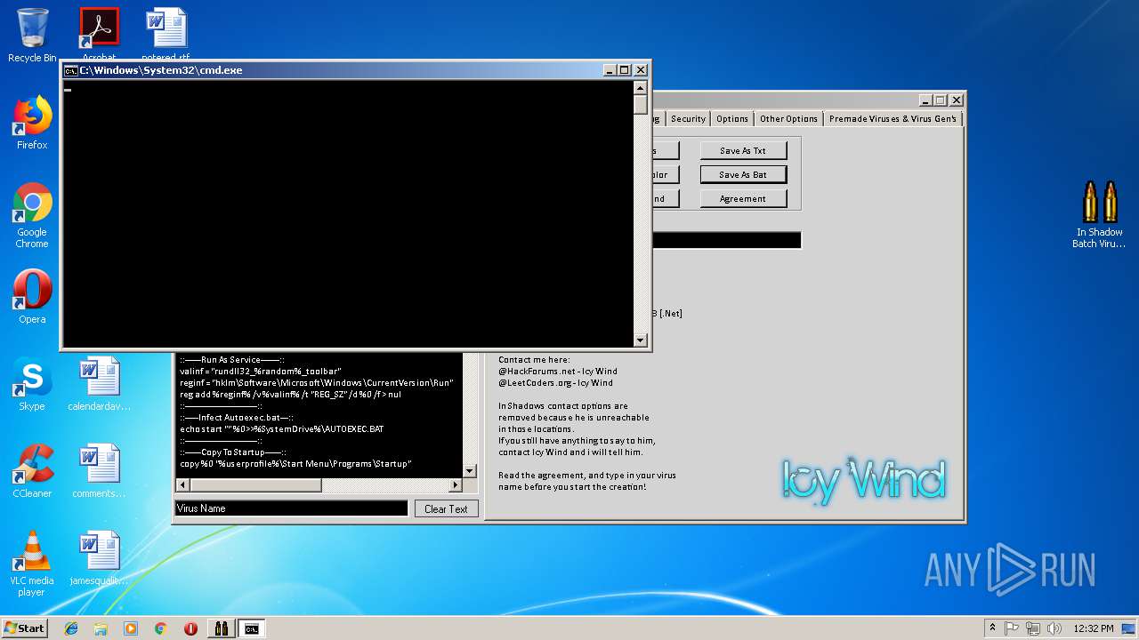Switch to the bullets app in the taskbar
This screenshot has height=640, width=1139.
tap(222, 628)
